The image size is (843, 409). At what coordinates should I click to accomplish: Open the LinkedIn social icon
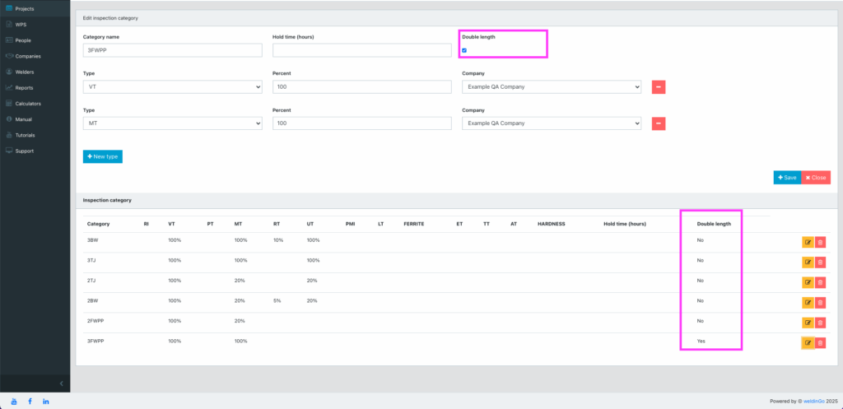coord(46,402)
